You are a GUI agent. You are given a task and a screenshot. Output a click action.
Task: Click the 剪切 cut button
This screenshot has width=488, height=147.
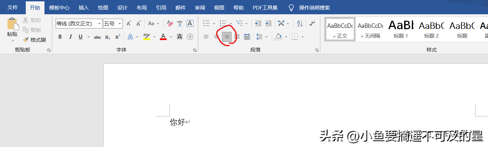32,20
